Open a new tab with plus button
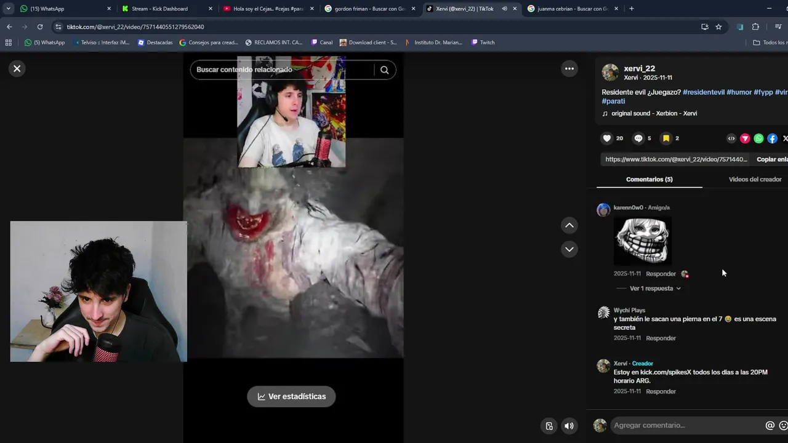The height and width of the screenshot is (443, 788). (x=631, y=9)
